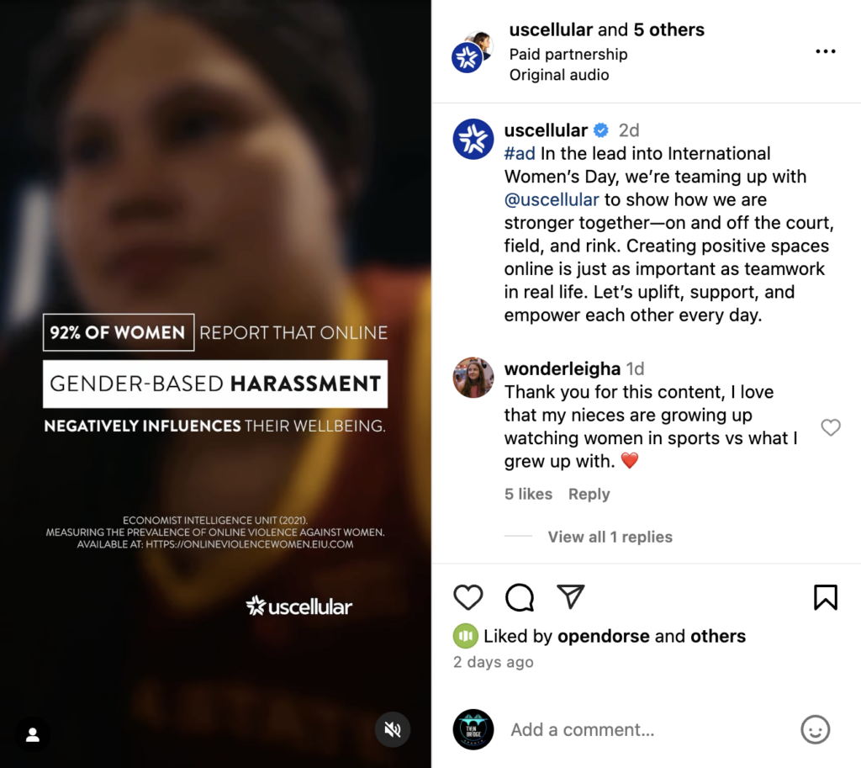Open comments via speech bubble icon

click(x=520, y=597)
